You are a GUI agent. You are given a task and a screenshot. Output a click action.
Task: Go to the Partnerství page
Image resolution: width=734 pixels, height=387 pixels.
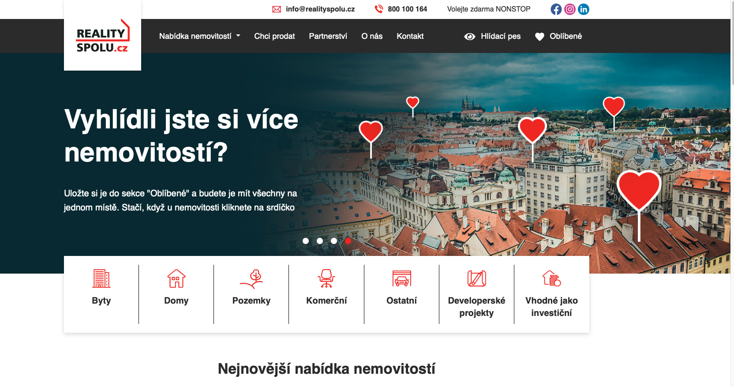(328, 36)
